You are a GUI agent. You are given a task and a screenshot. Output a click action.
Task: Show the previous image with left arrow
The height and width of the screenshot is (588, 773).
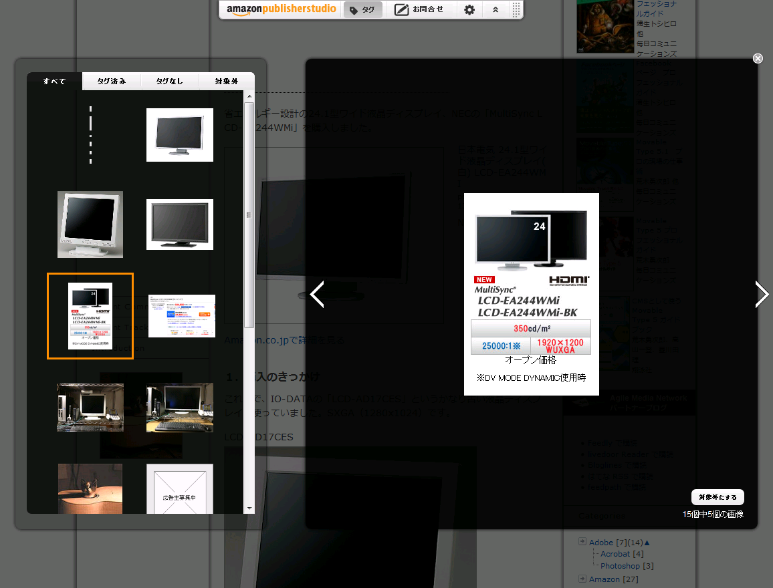click(317, 295)
